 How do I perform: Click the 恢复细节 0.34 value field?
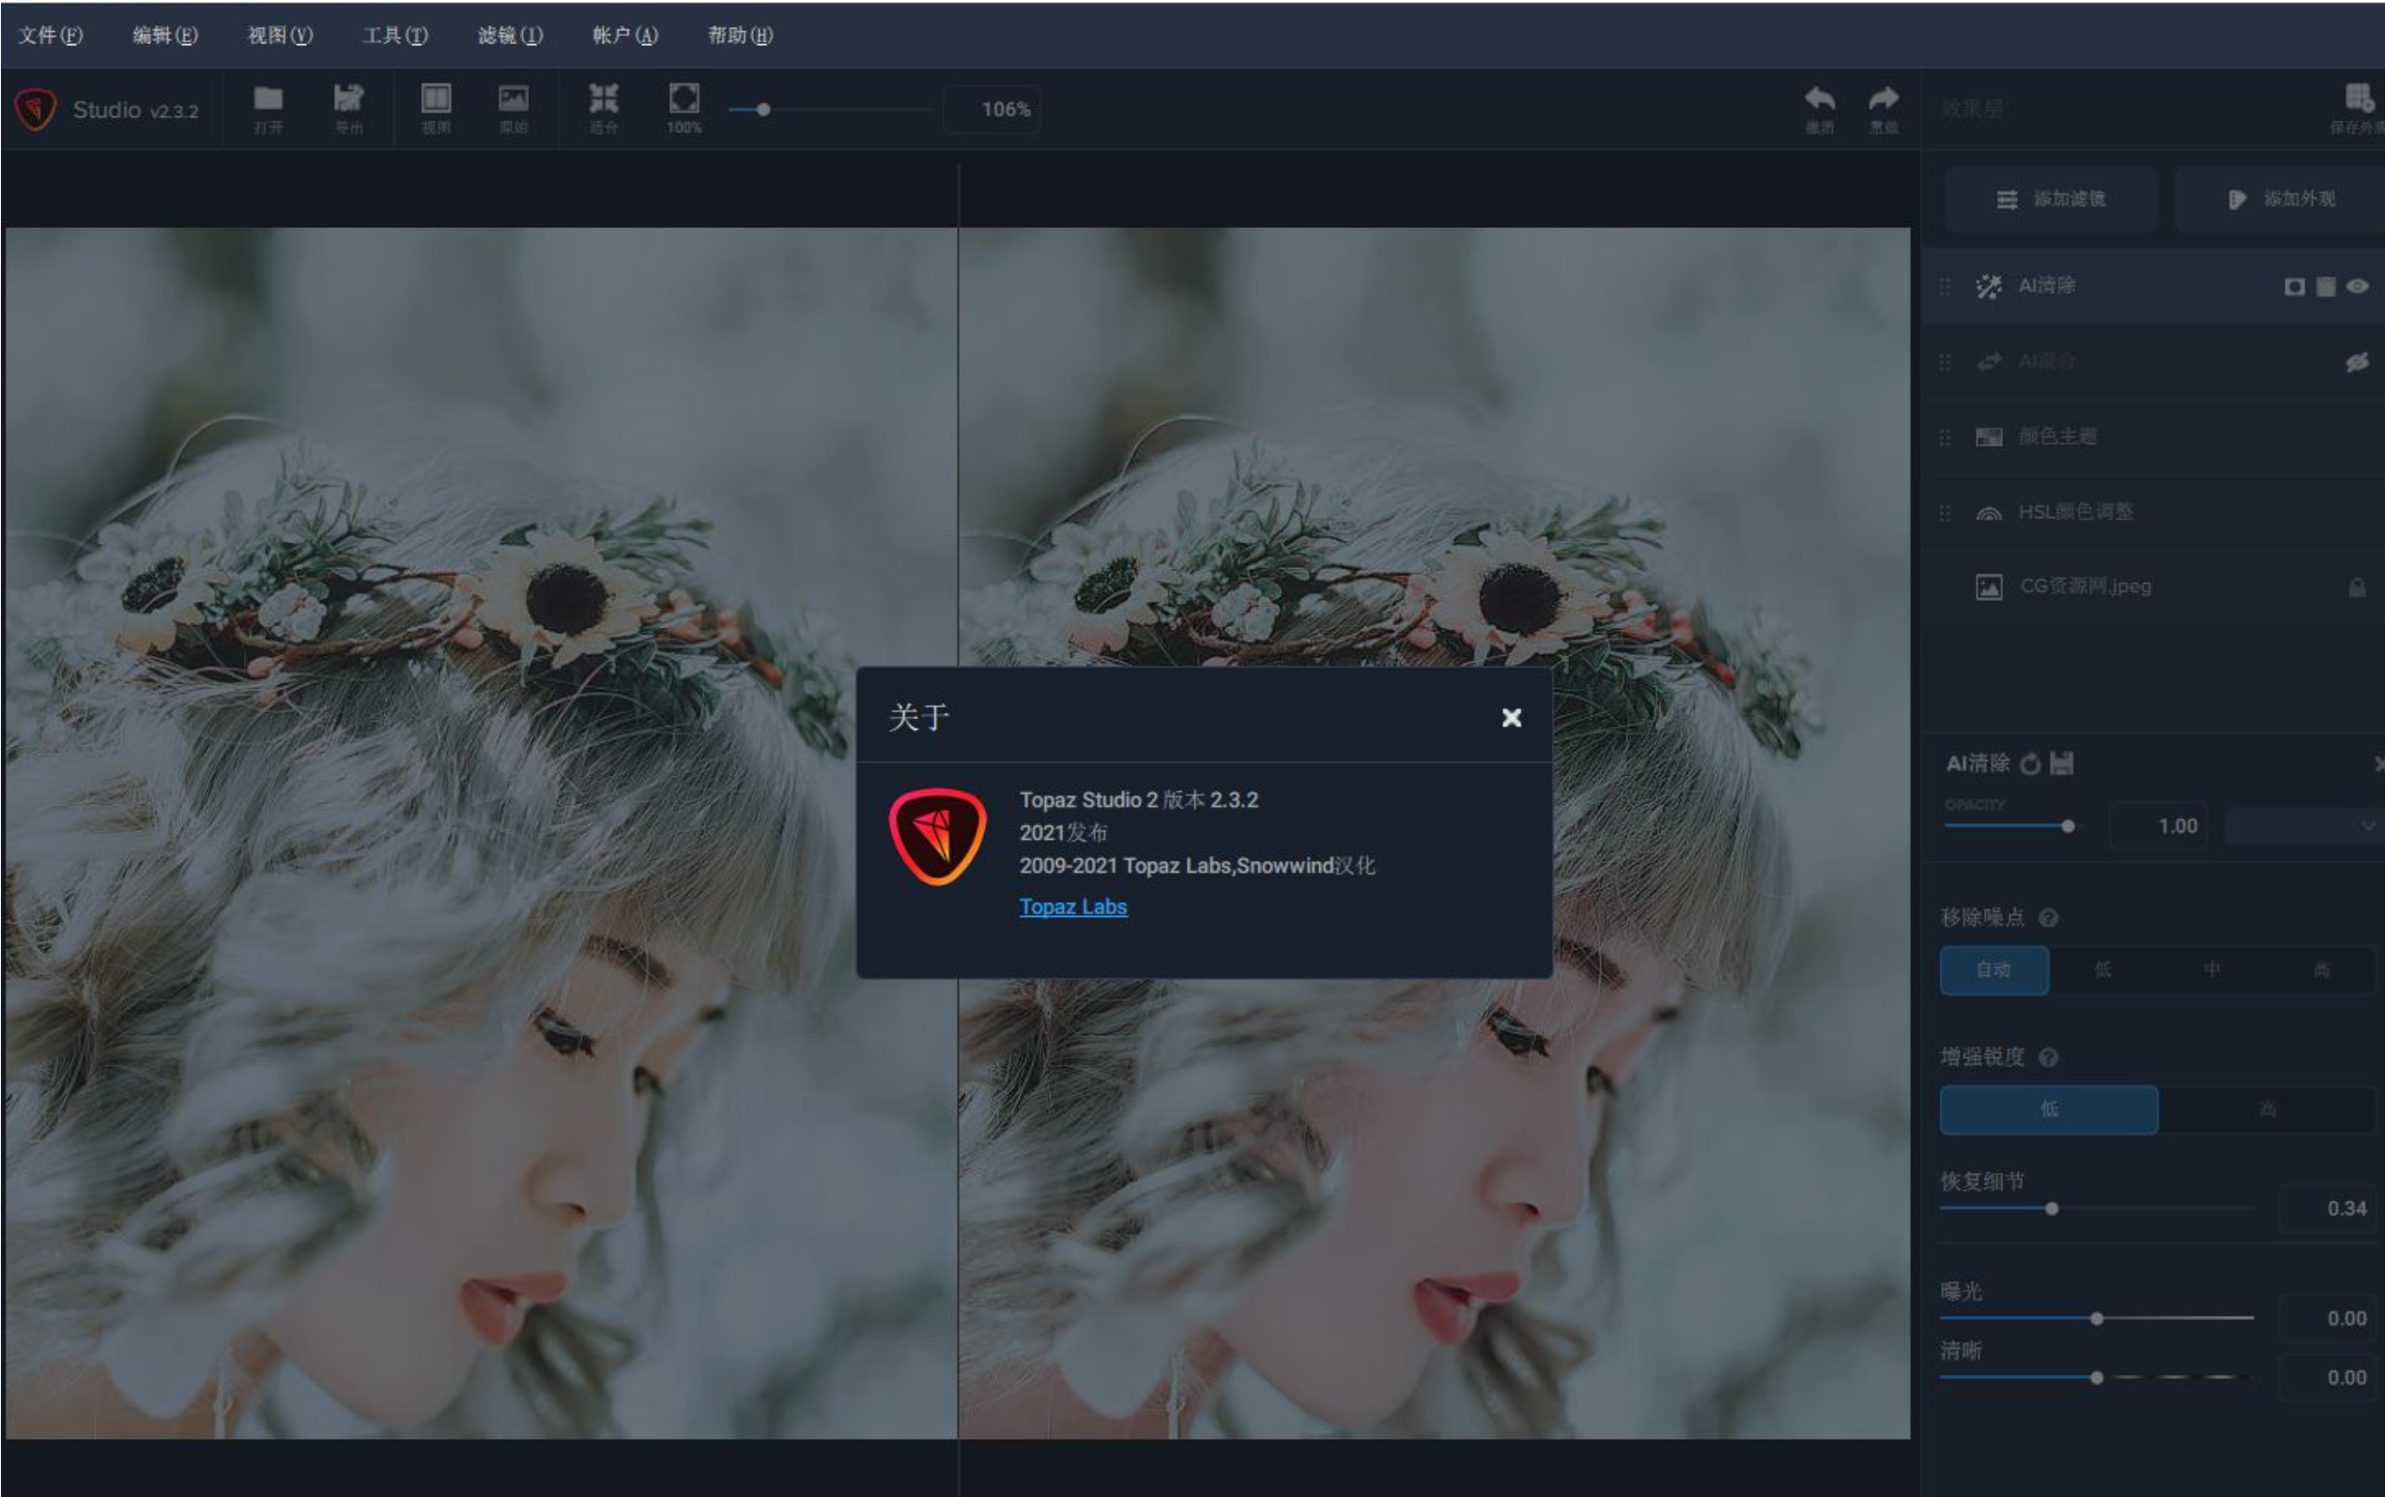(x=2329, y=1209)
